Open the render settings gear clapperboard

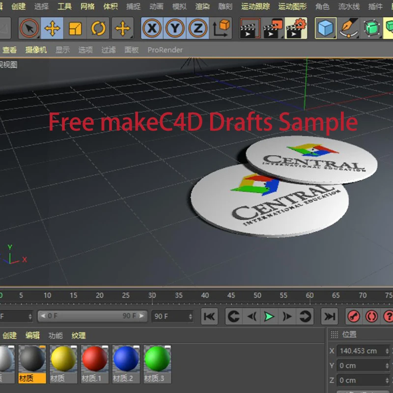pos(296,28)
